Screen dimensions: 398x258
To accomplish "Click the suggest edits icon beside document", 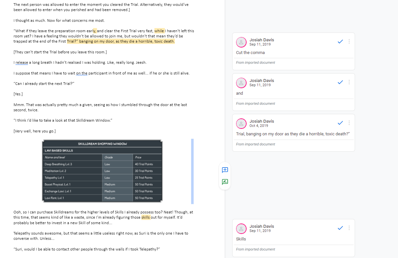I will click(225, 182).
